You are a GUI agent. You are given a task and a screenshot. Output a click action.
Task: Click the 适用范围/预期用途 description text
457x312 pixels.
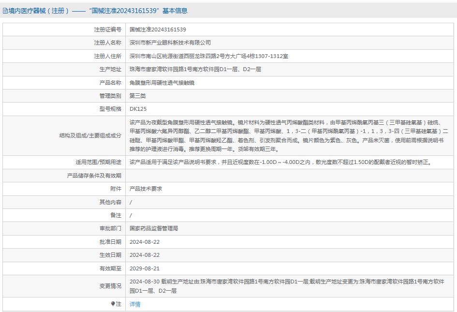[280, 162]
